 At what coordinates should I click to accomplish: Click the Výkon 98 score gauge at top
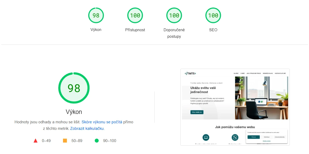coord(96,15)
